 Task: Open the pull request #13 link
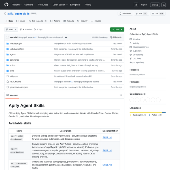click(72, 82)
